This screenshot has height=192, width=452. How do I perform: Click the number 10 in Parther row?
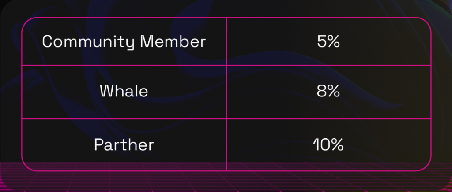(x=322, y=145)
